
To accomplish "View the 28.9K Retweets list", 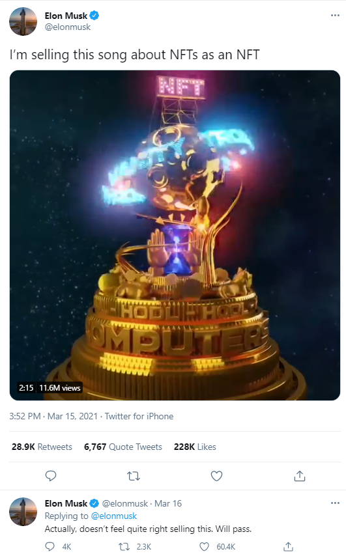I will (42, 447).
